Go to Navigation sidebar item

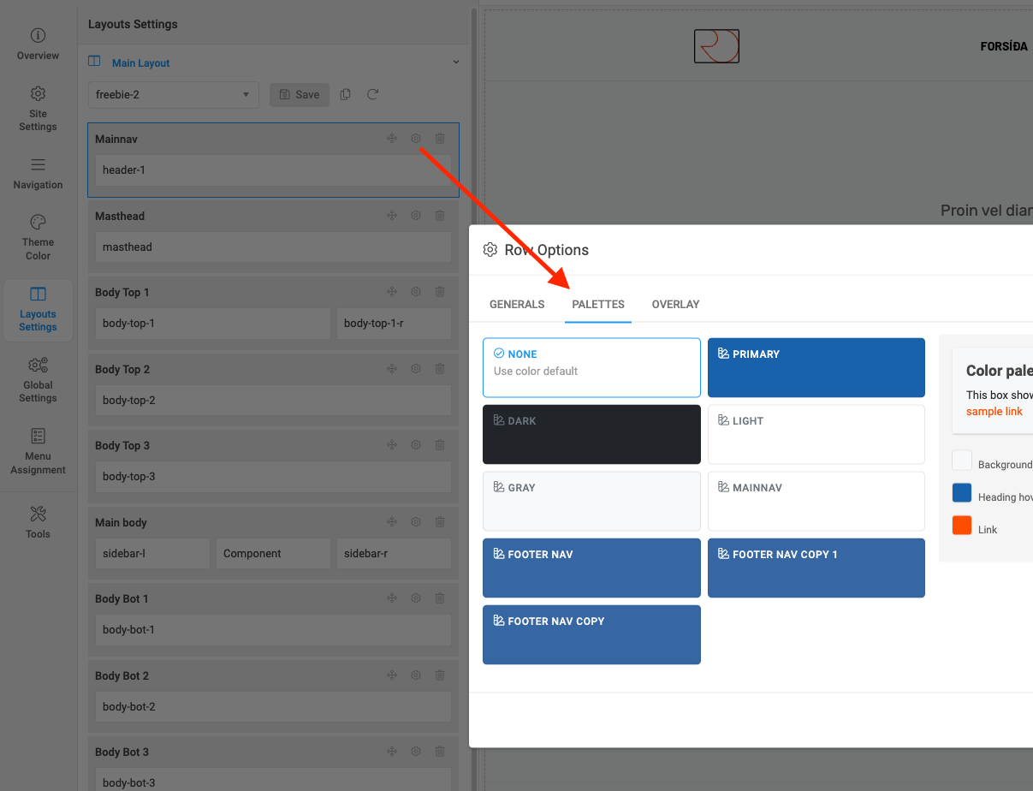[38, 174]
